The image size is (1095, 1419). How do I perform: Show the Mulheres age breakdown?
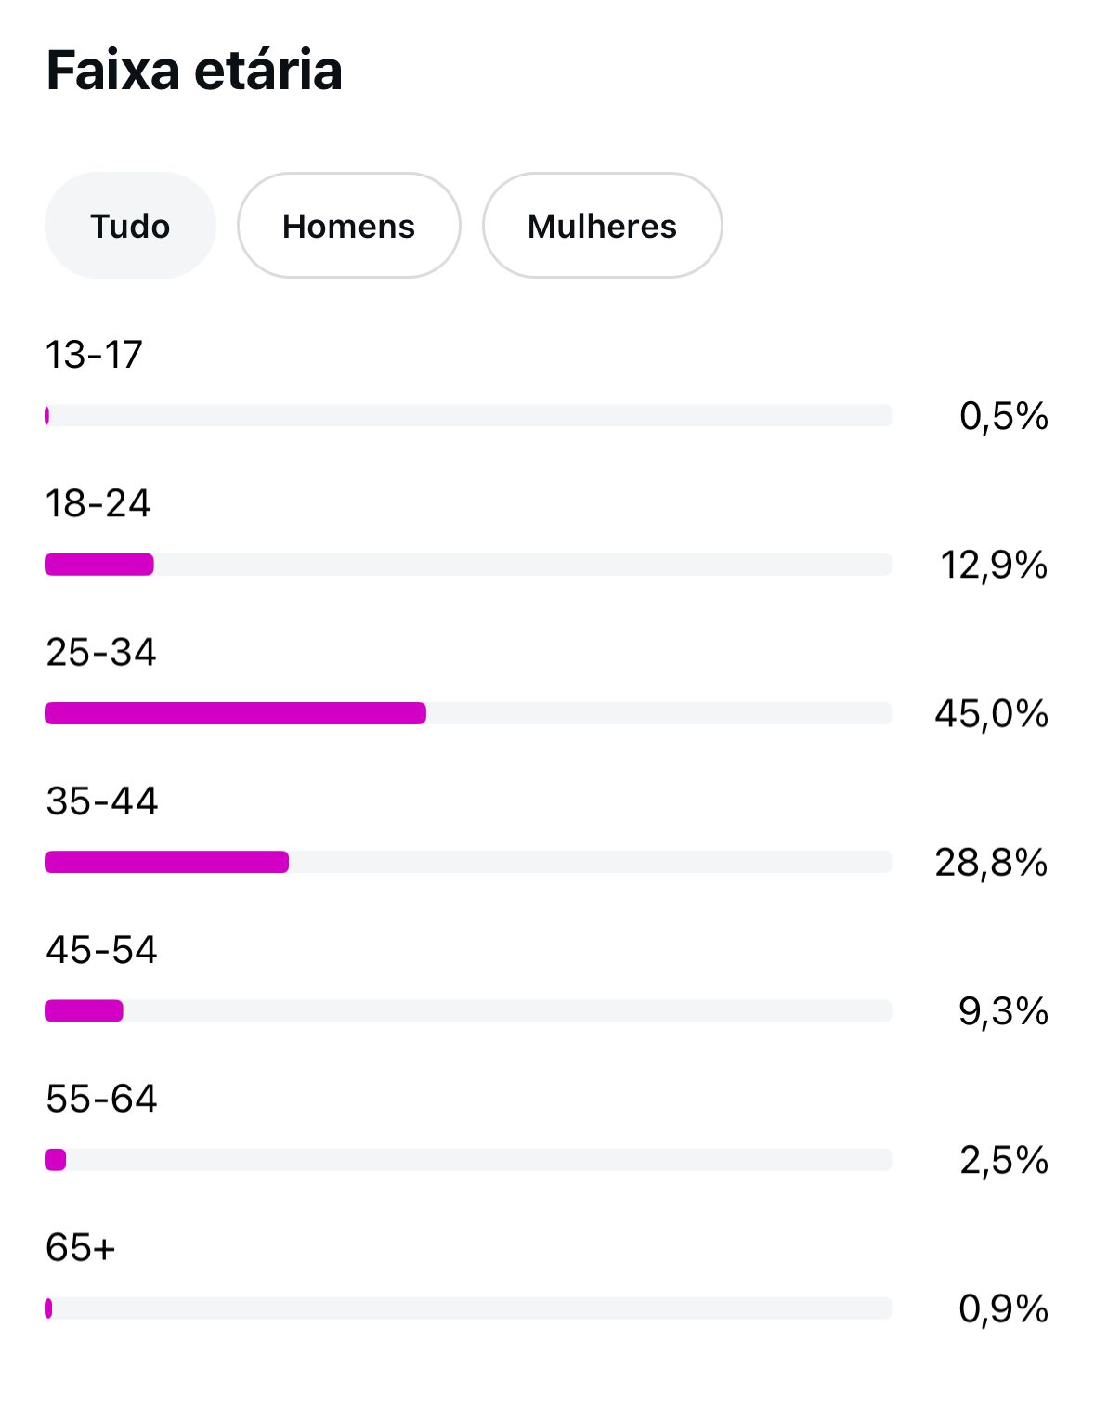(x=602, y=226)
